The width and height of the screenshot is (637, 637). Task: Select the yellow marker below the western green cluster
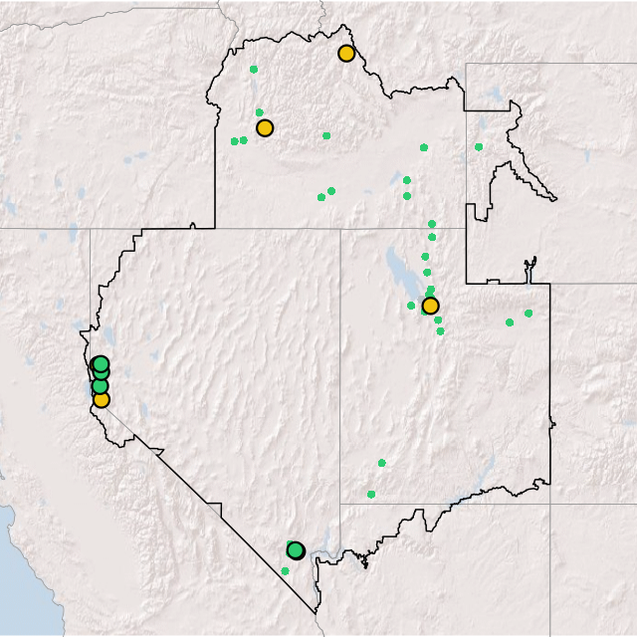[x=101, y=399]
